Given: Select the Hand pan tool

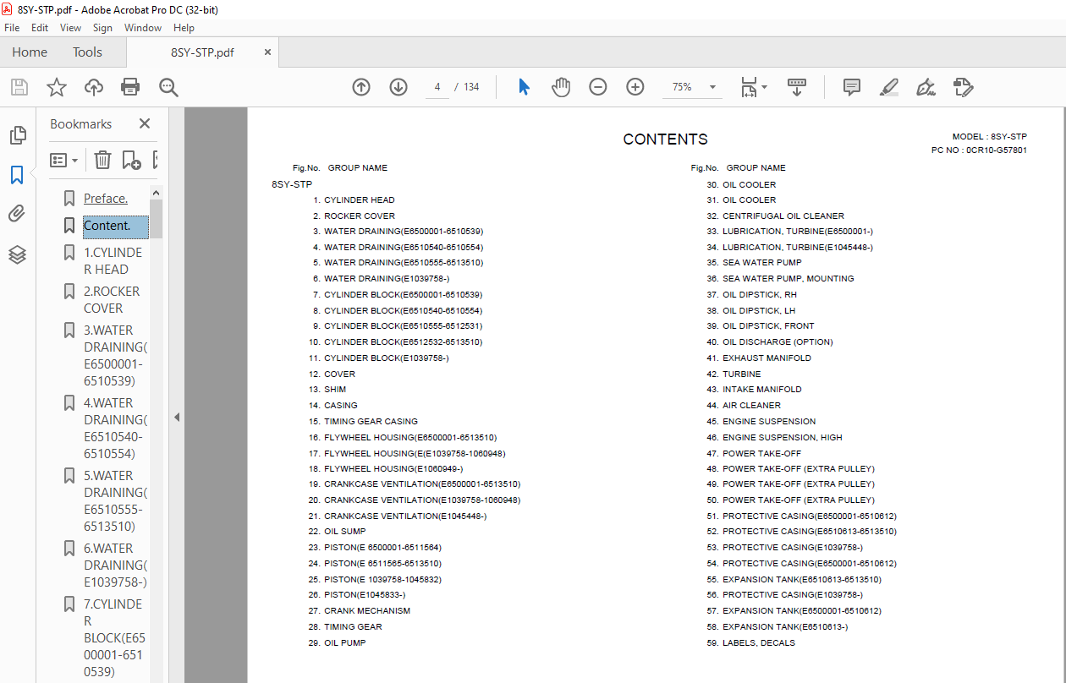Looking at the screenshot, I should pyautogui.click(x=561, y=87).
